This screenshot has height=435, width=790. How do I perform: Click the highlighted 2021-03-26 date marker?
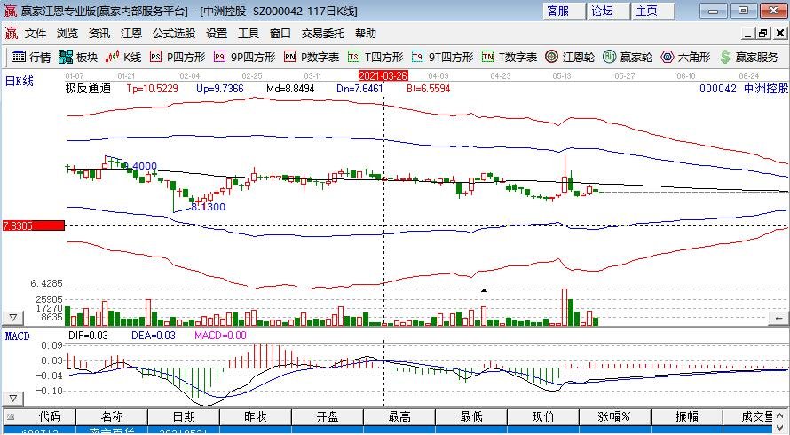(x=383, y=75)
